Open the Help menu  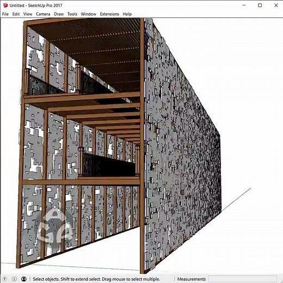coord(127,14)
